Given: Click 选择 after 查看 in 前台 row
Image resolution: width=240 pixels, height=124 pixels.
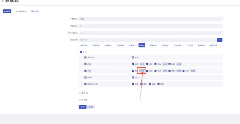Looking at the screenshot, I should 142,64.
